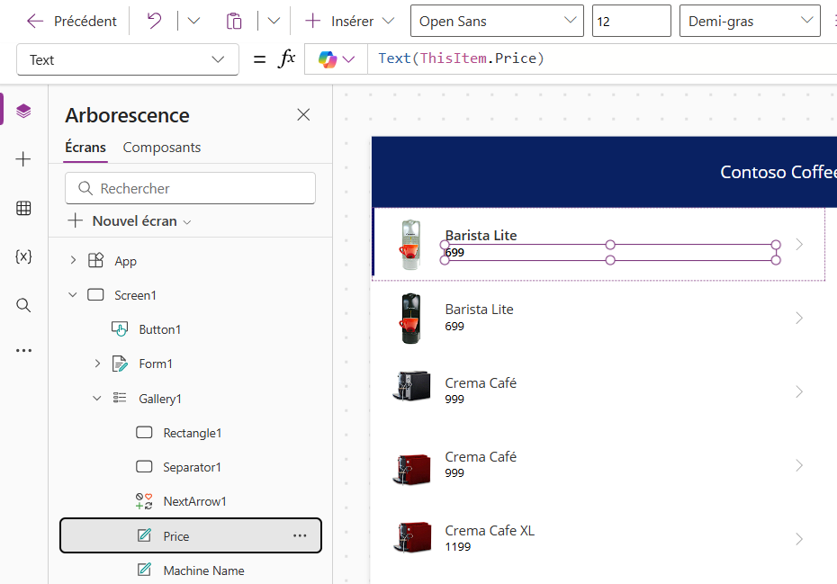Viewport: 837px width, 584px height.
Task: Click the Insert plus icon in sidebar
Action: [x=23, y=159]
